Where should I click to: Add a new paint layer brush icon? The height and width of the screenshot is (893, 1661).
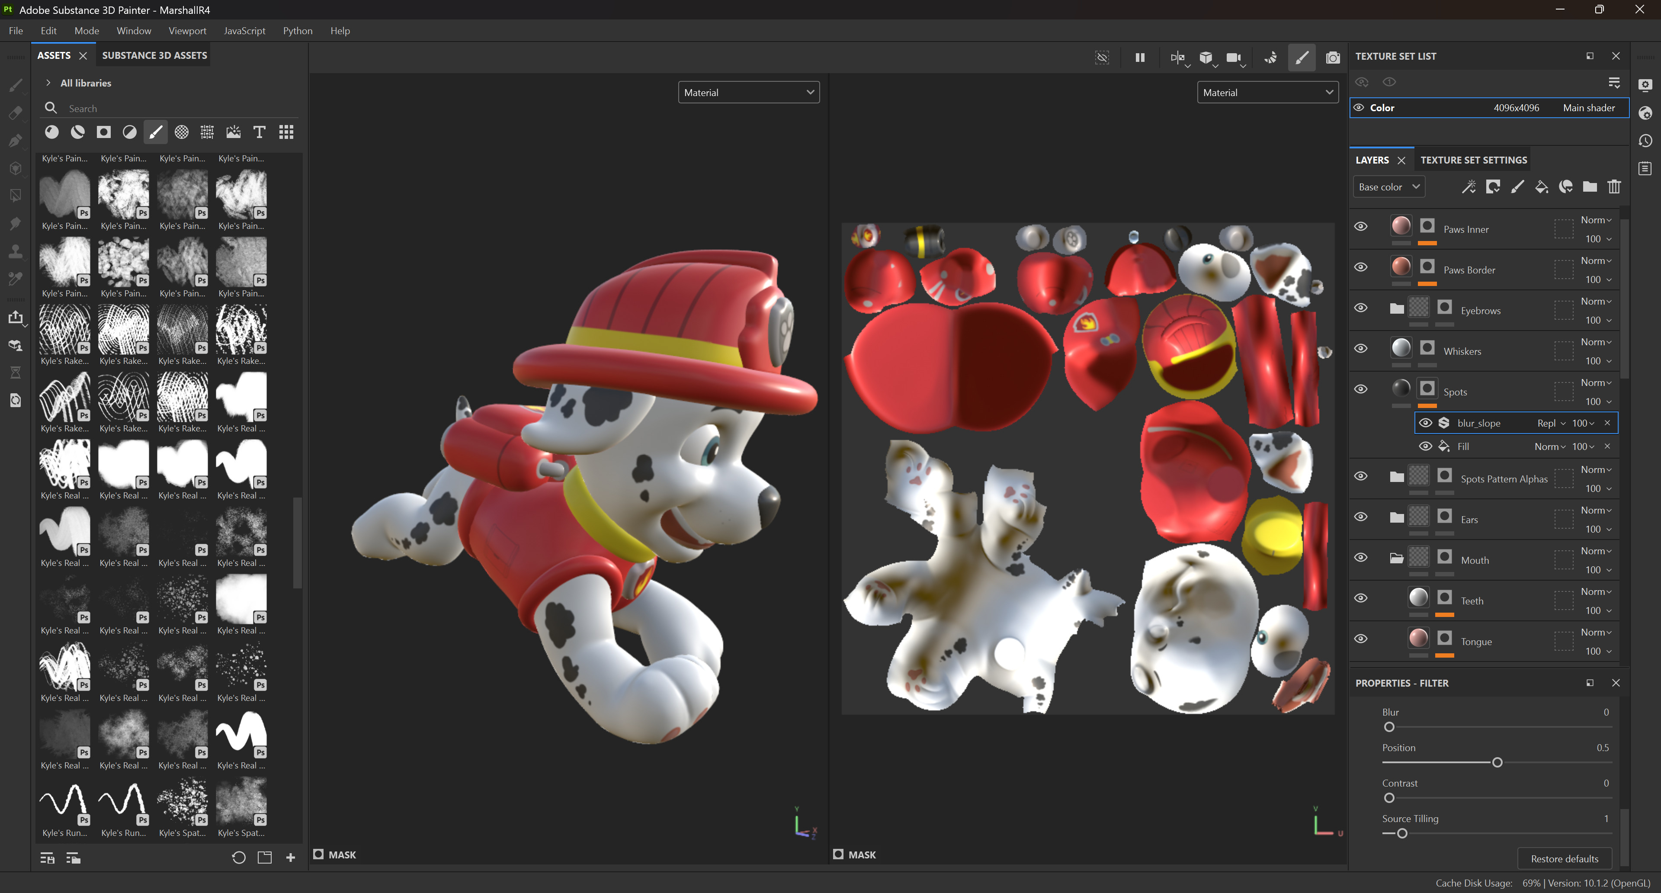pyautogui.click(x=1517, y=187)
